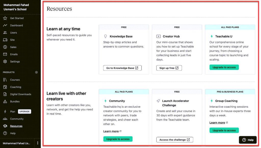Click the Plan lightning bolt icon

click(5, 111)
